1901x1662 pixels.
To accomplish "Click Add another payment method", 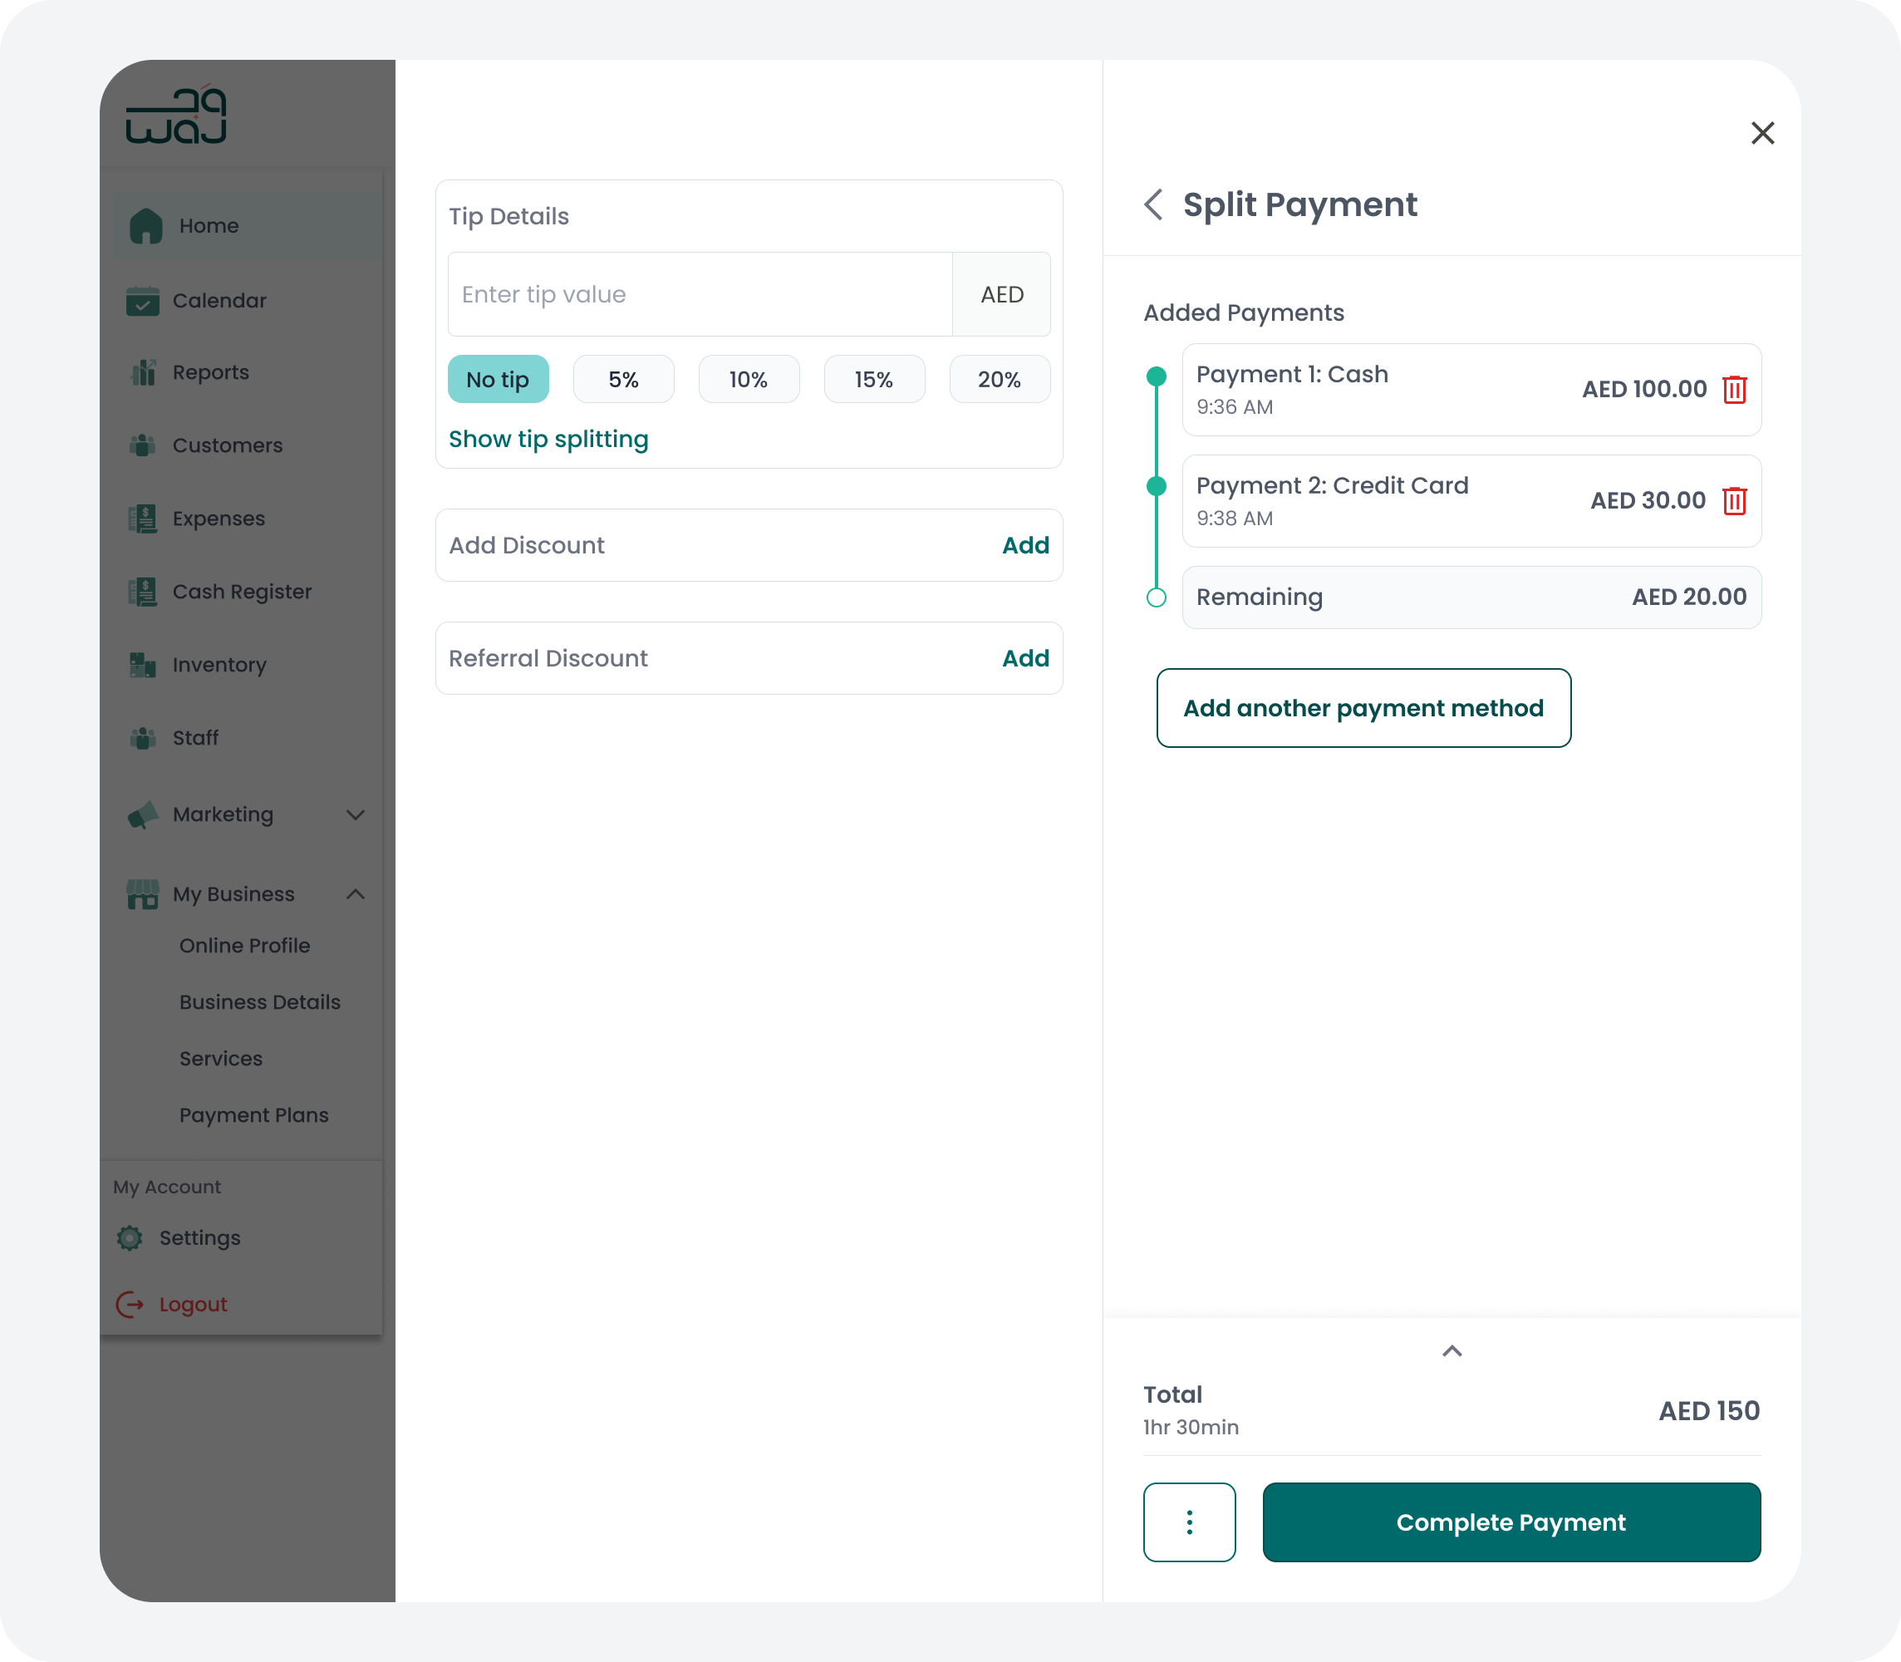I will coord(1363,708).
